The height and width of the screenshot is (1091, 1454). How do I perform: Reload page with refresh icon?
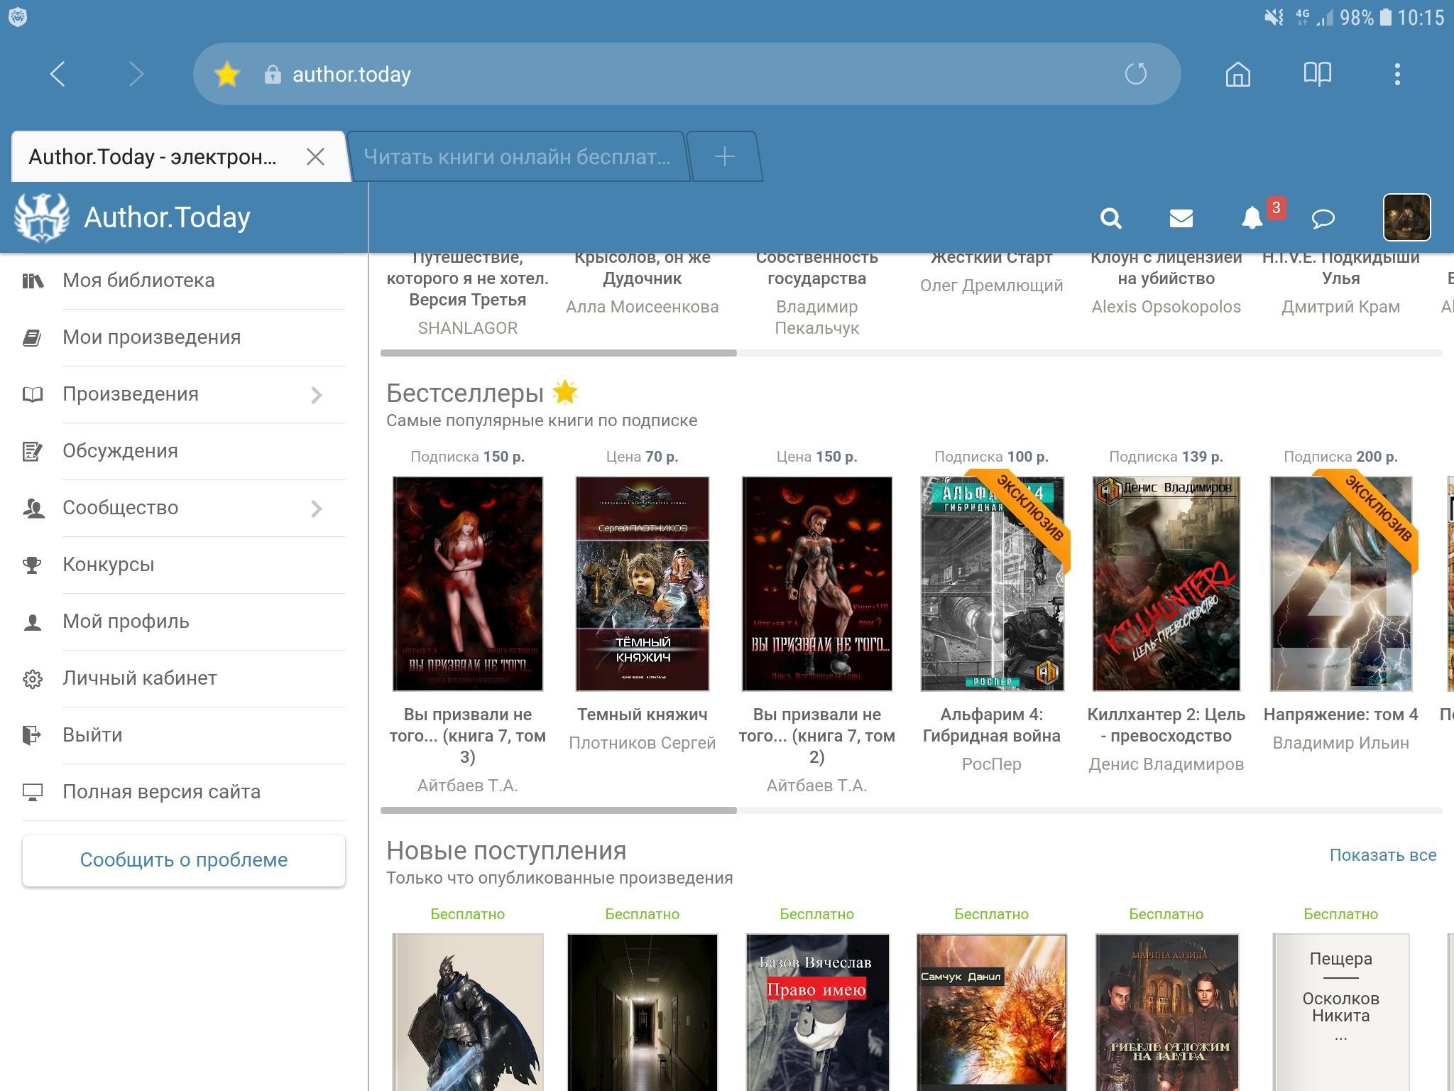[x=1135, y=74]
